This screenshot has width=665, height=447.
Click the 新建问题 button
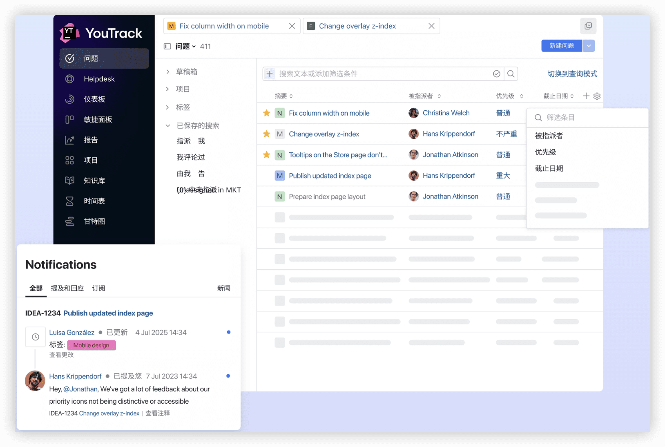pyautogui.click(x=561, y=46)
